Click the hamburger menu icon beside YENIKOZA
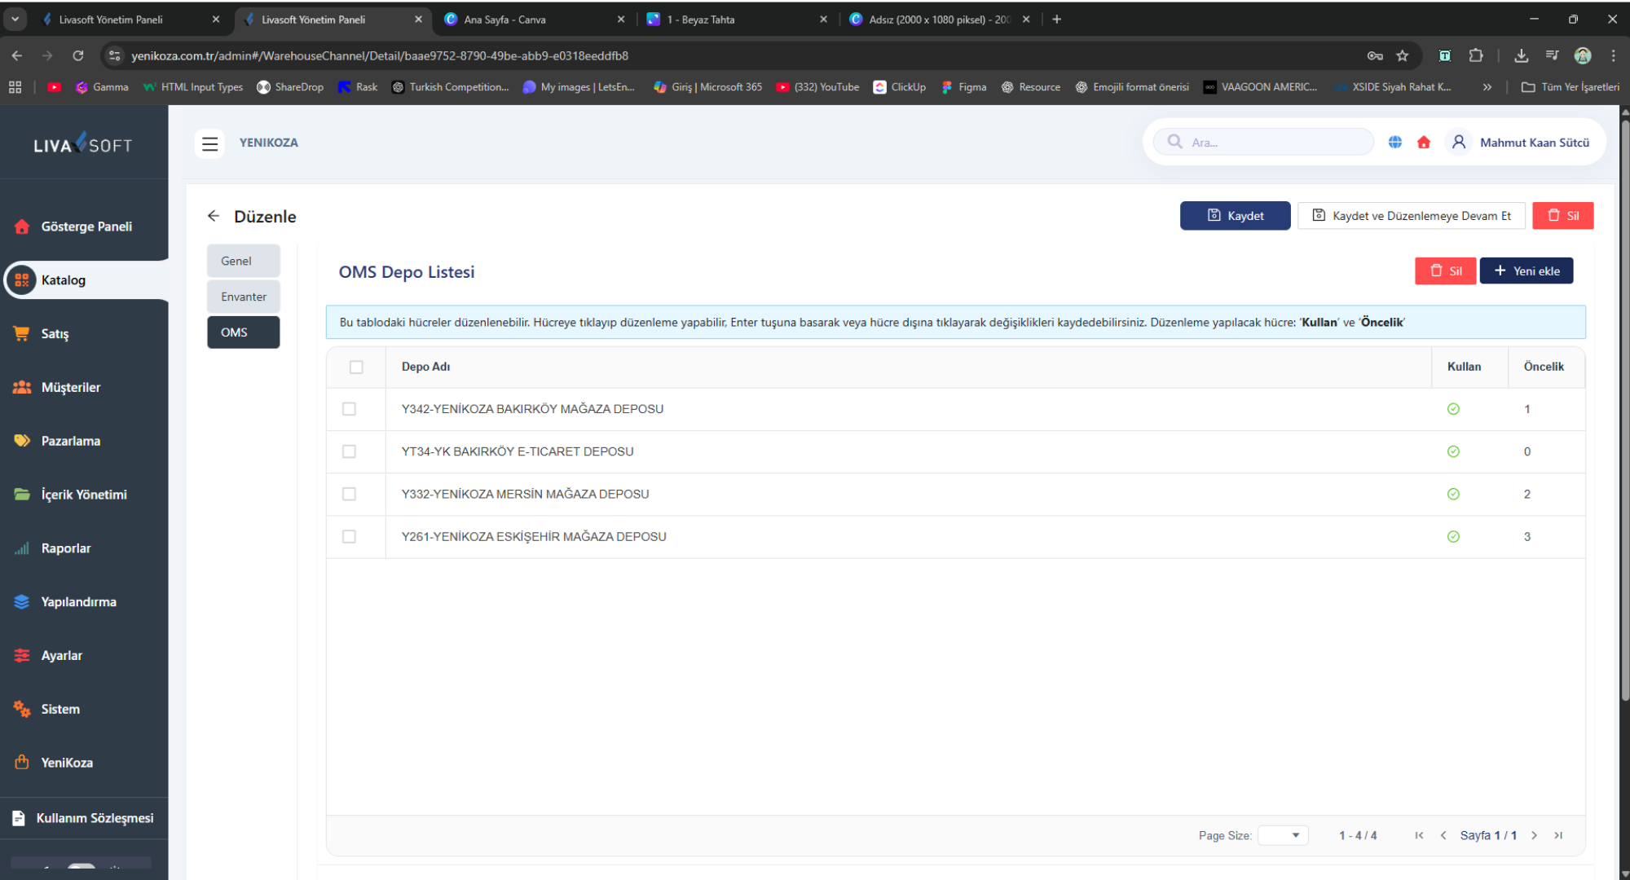1630x880 pixels. 209,143
